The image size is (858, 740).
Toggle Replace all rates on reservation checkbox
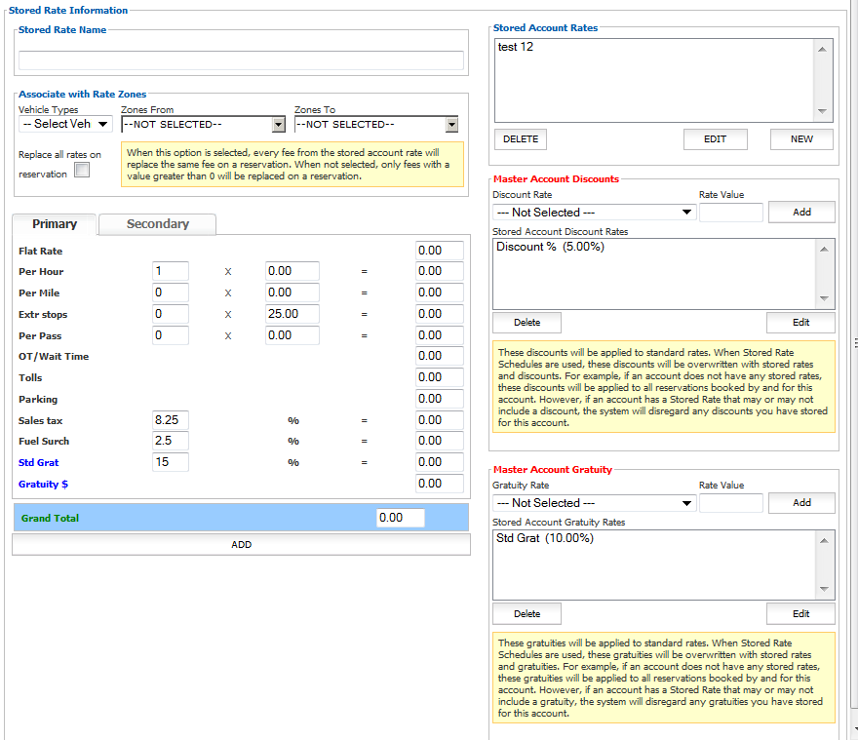click(x=82, y=171)
